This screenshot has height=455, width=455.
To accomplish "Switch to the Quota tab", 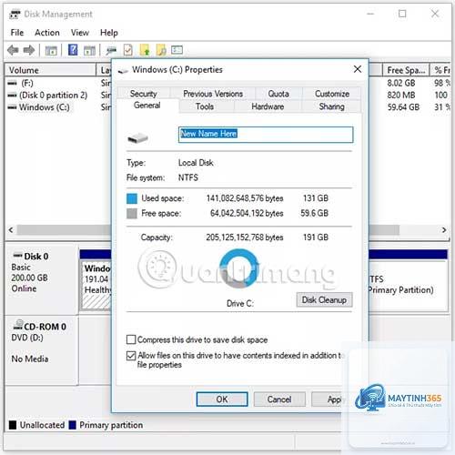I will tap(278, 94).
